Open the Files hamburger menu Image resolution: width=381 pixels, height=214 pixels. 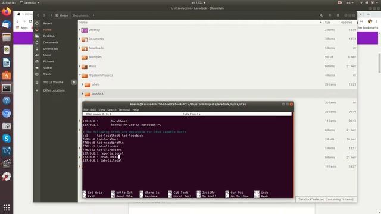pos(338,15)
